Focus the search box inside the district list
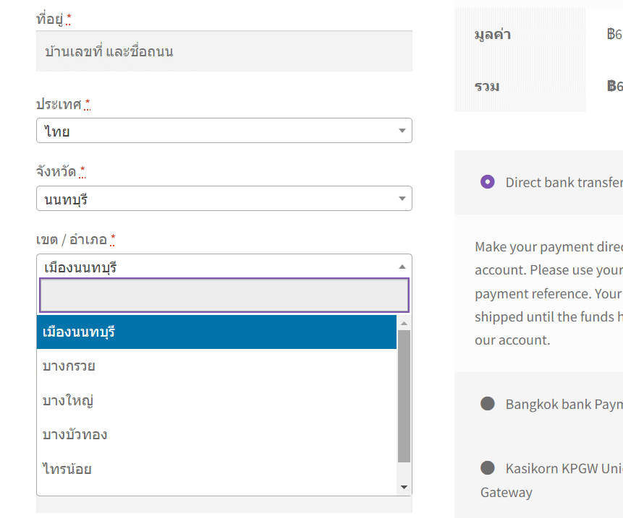 coord(224,295)
